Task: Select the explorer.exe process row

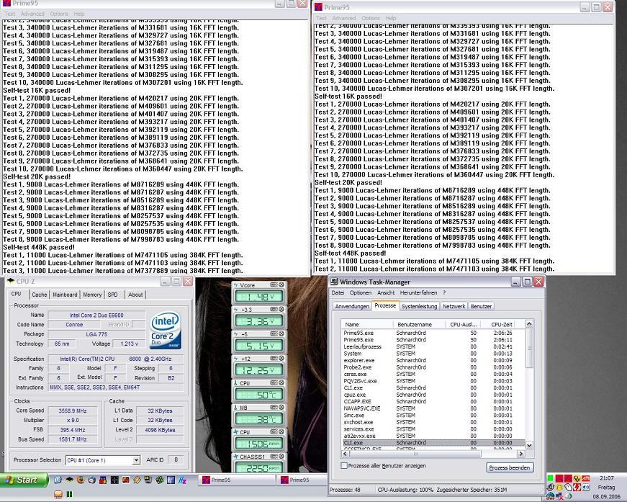Action: (433, 360)
